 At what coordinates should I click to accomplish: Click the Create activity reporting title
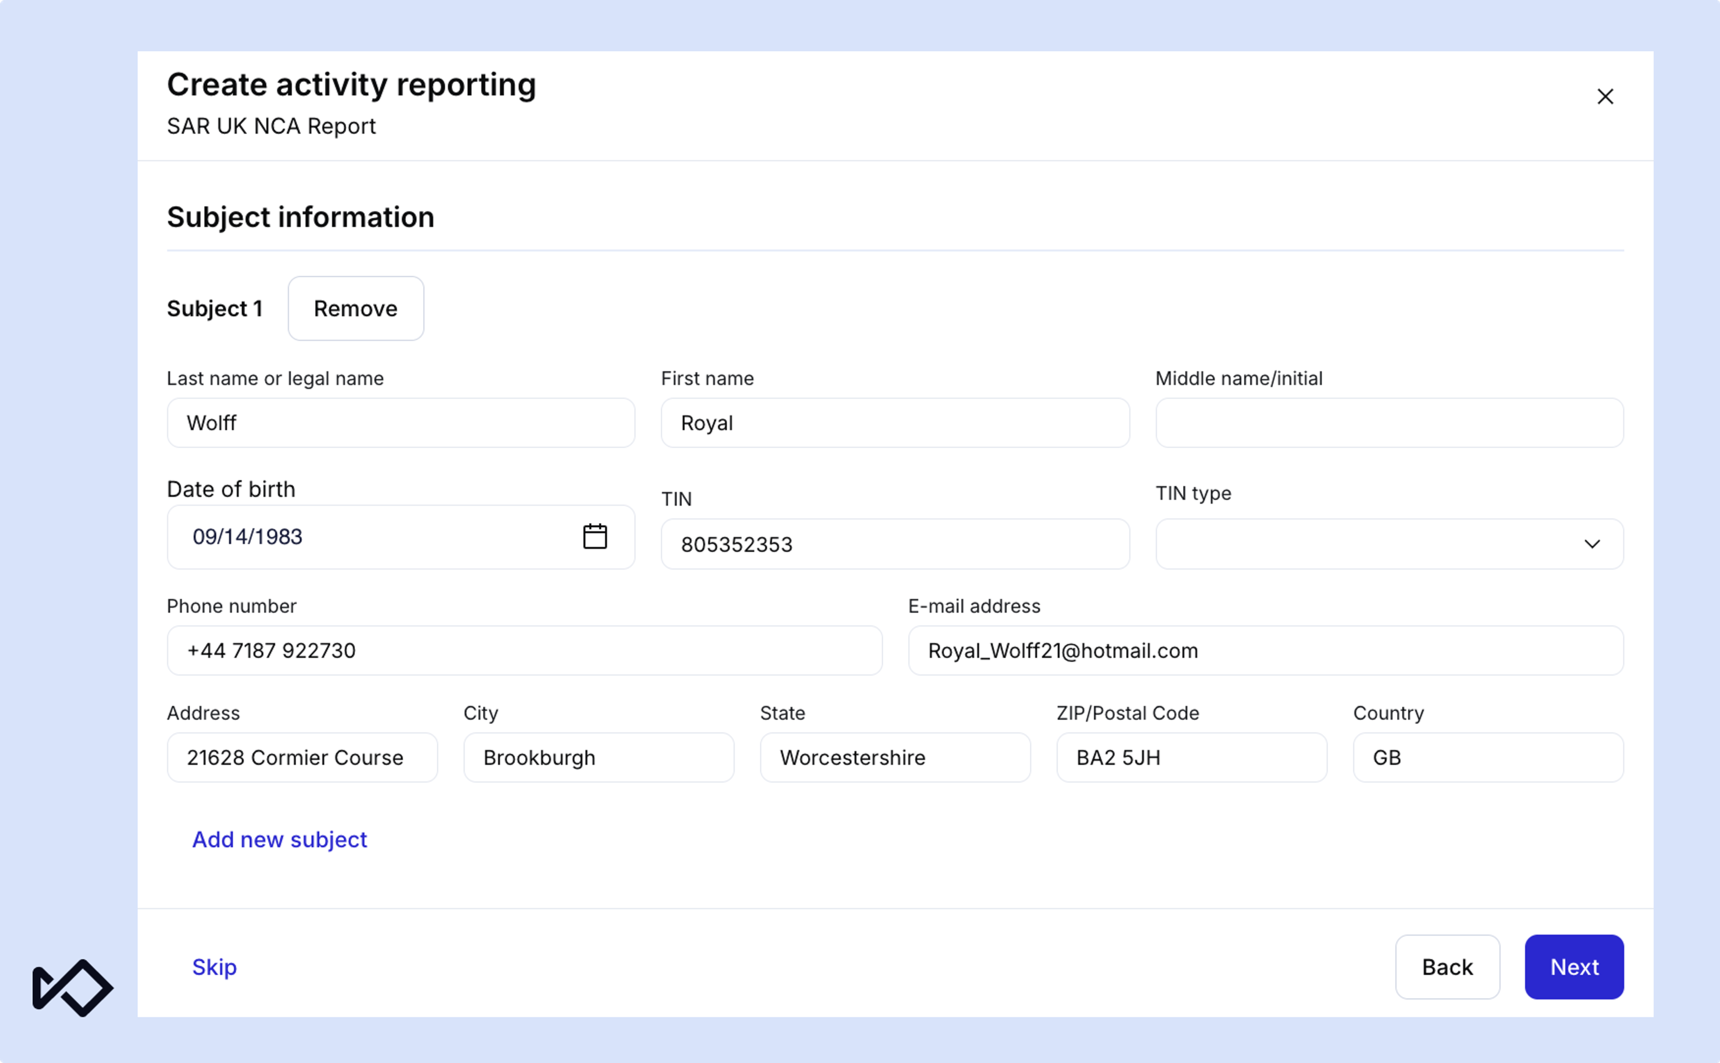pyautogui.click(x=351, y=84)
